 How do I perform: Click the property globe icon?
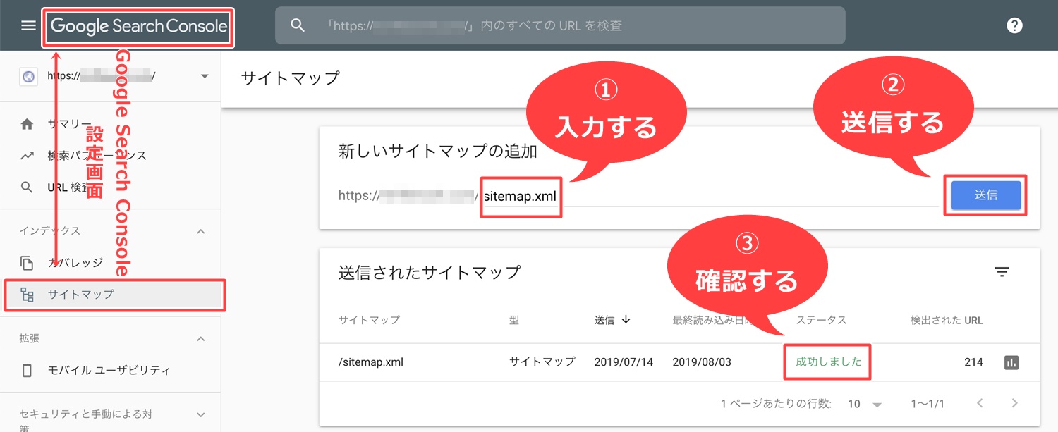[29, 76]
